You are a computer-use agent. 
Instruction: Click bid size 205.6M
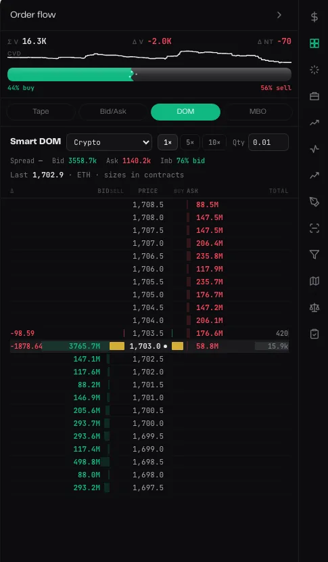(87, 410)
